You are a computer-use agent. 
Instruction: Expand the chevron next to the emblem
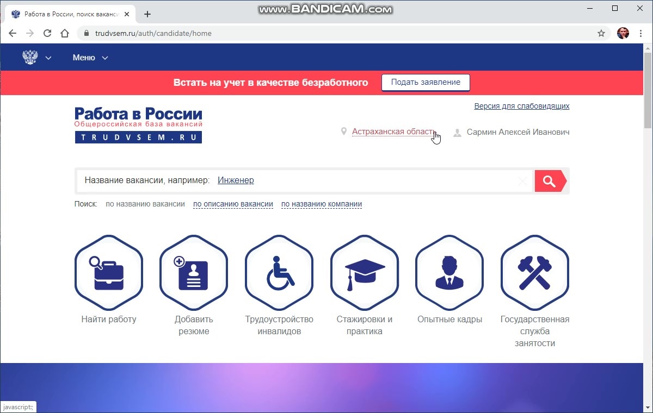(48, 58)
